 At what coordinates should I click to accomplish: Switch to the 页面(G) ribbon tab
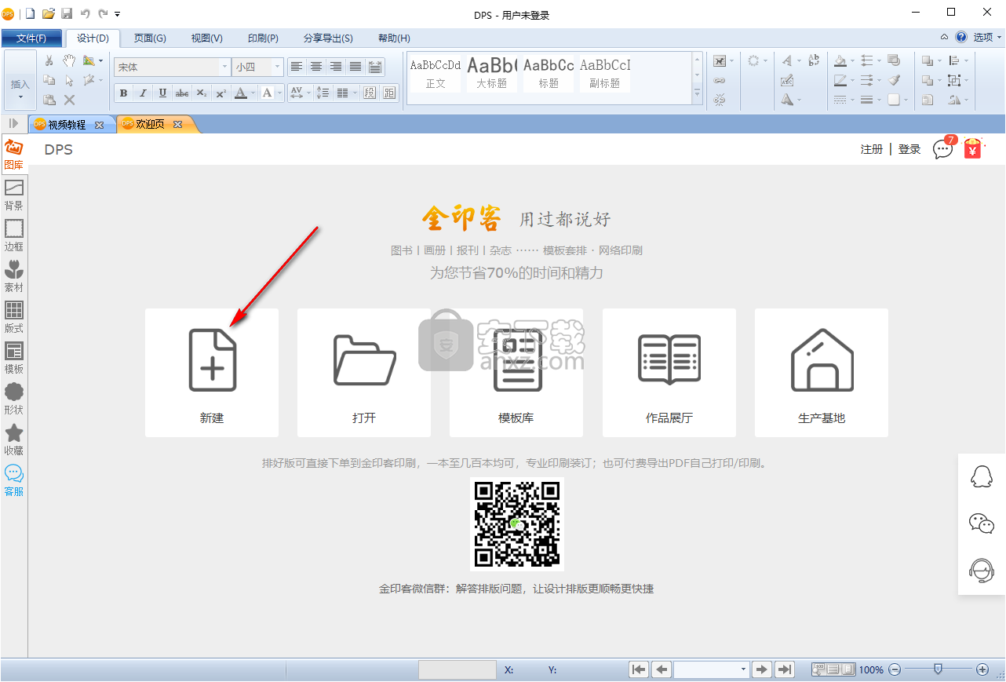150,38
